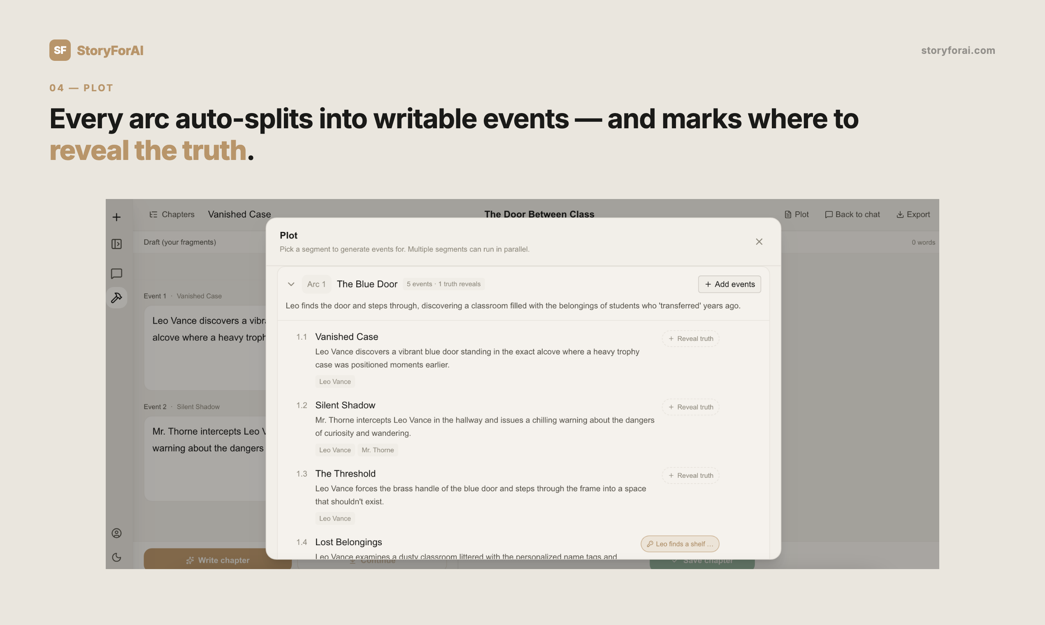Click Leo Vance tag under The Threshold

(335, 519)
